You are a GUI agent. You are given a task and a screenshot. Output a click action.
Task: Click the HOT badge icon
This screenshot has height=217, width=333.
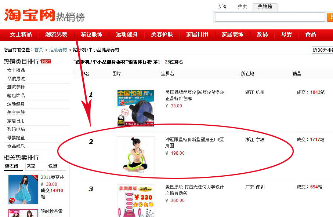[46, 62]
